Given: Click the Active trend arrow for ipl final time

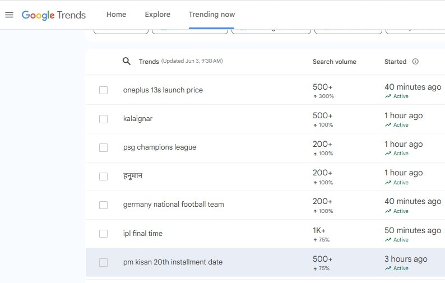Looking at the screenshot, I should pyautogui.click(x=388, y=240).
